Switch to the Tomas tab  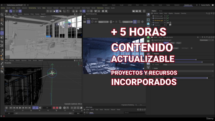(x=161, y=11)
